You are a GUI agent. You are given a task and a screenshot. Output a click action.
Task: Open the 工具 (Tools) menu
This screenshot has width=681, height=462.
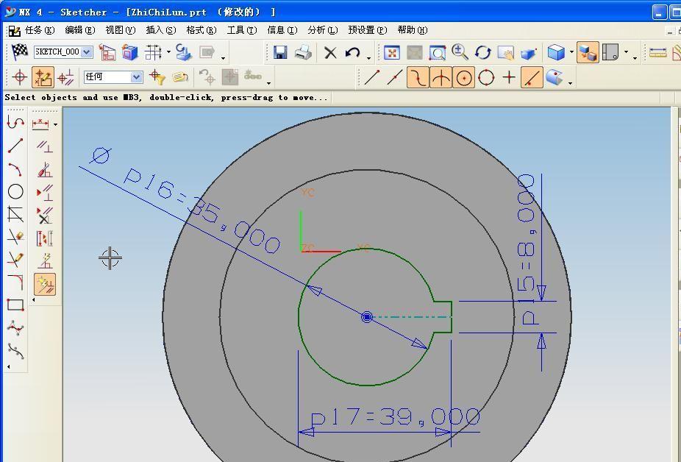pos(241,30)
